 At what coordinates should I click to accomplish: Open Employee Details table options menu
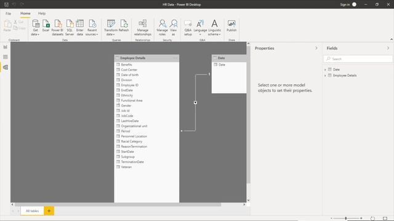click(x=175, y=58)
